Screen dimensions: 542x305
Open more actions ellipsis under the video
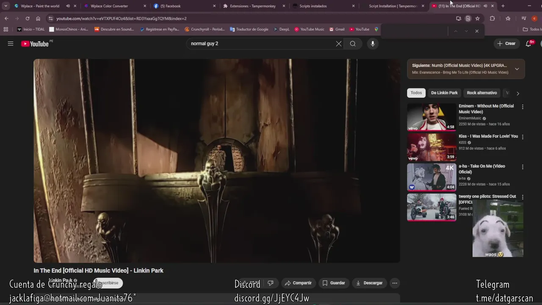pos(395,283)
